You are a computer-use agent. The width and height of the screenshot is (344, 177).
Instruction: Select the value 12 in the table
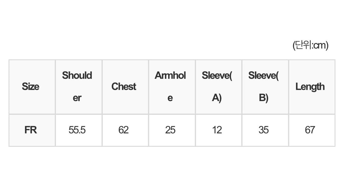[x=217, y=130]
